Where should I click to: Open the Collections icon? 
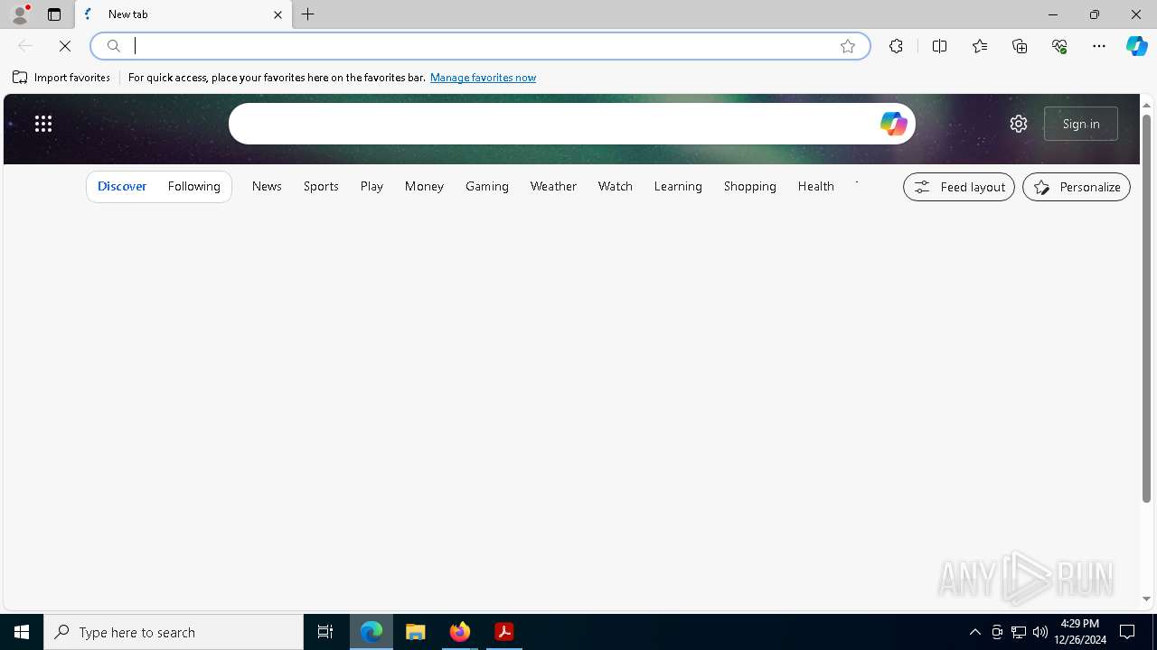click(1020, 46)
